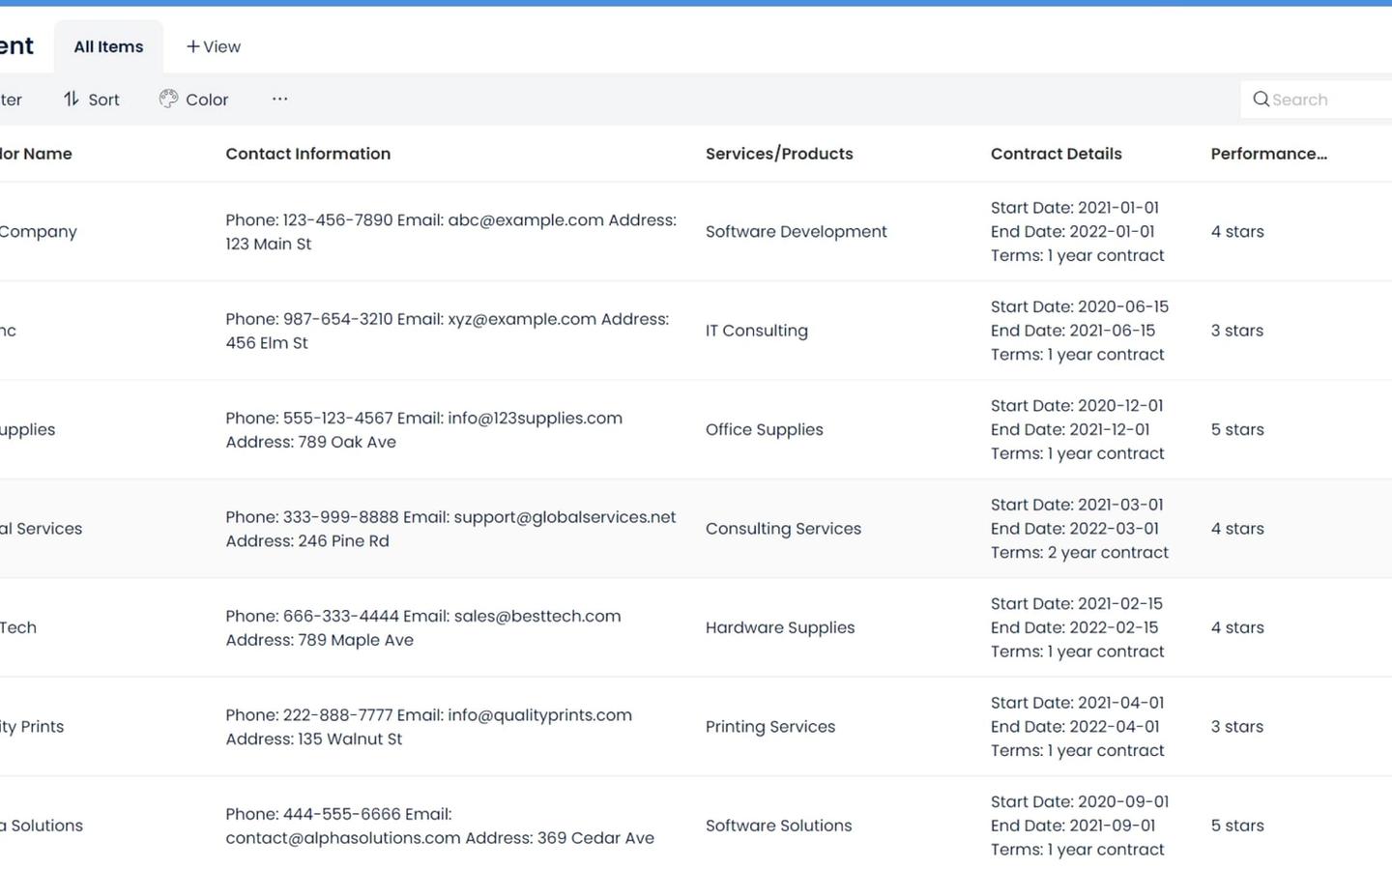Click contract cell starting 2021-01-01
Screen dimensions: 1392x870
pyautogui.click(x=1078, y=232)
